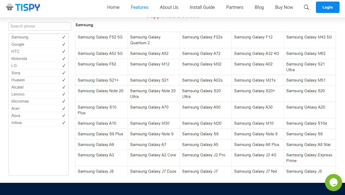345x195 pixels.
Task: Toggle the checkmark next to Infinix
Action: [x=64, y=123]
